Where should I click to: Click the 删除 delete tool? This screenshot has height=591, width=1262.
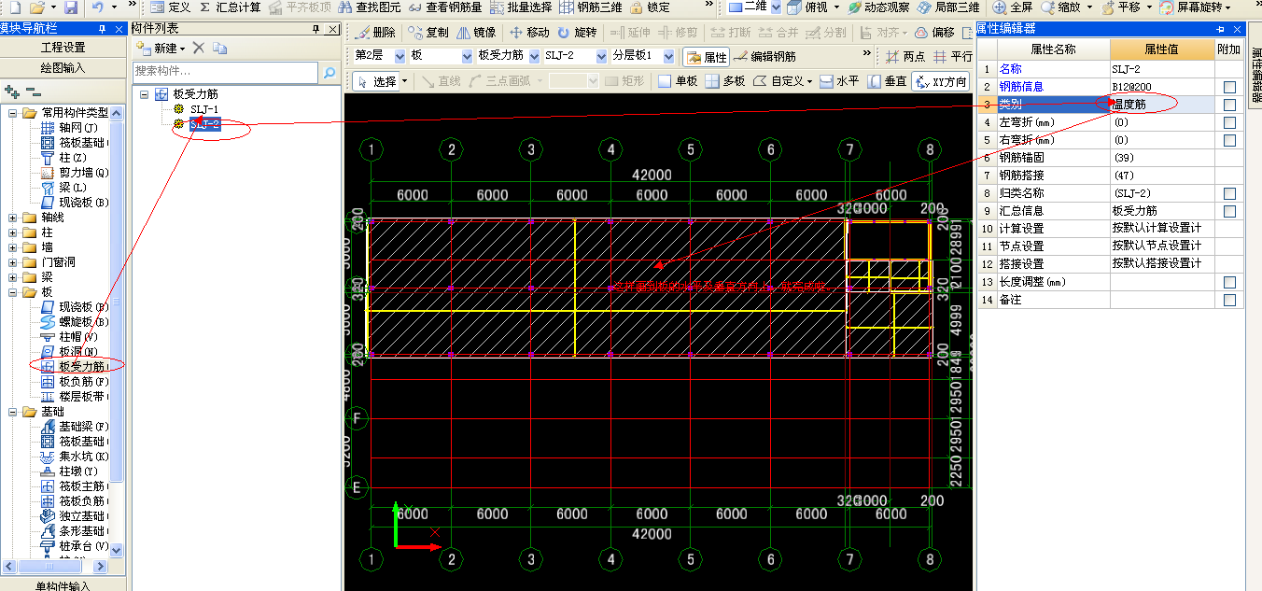click(376, 32)
